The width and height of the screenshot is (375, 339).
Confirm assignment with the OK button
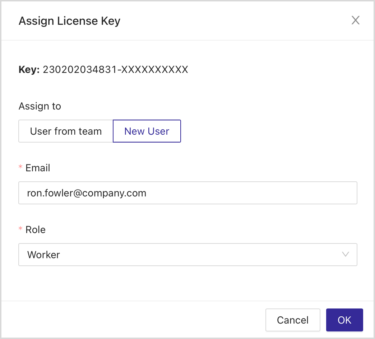point(344,320)
